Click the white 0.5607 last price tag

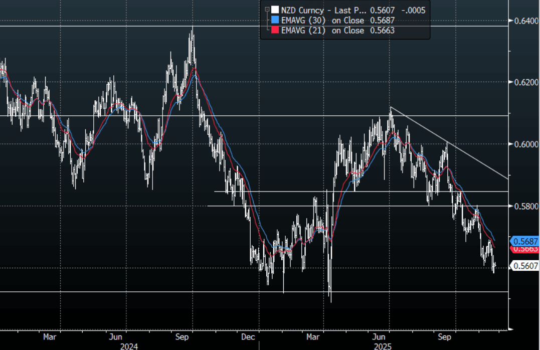[x=524, y=266]
